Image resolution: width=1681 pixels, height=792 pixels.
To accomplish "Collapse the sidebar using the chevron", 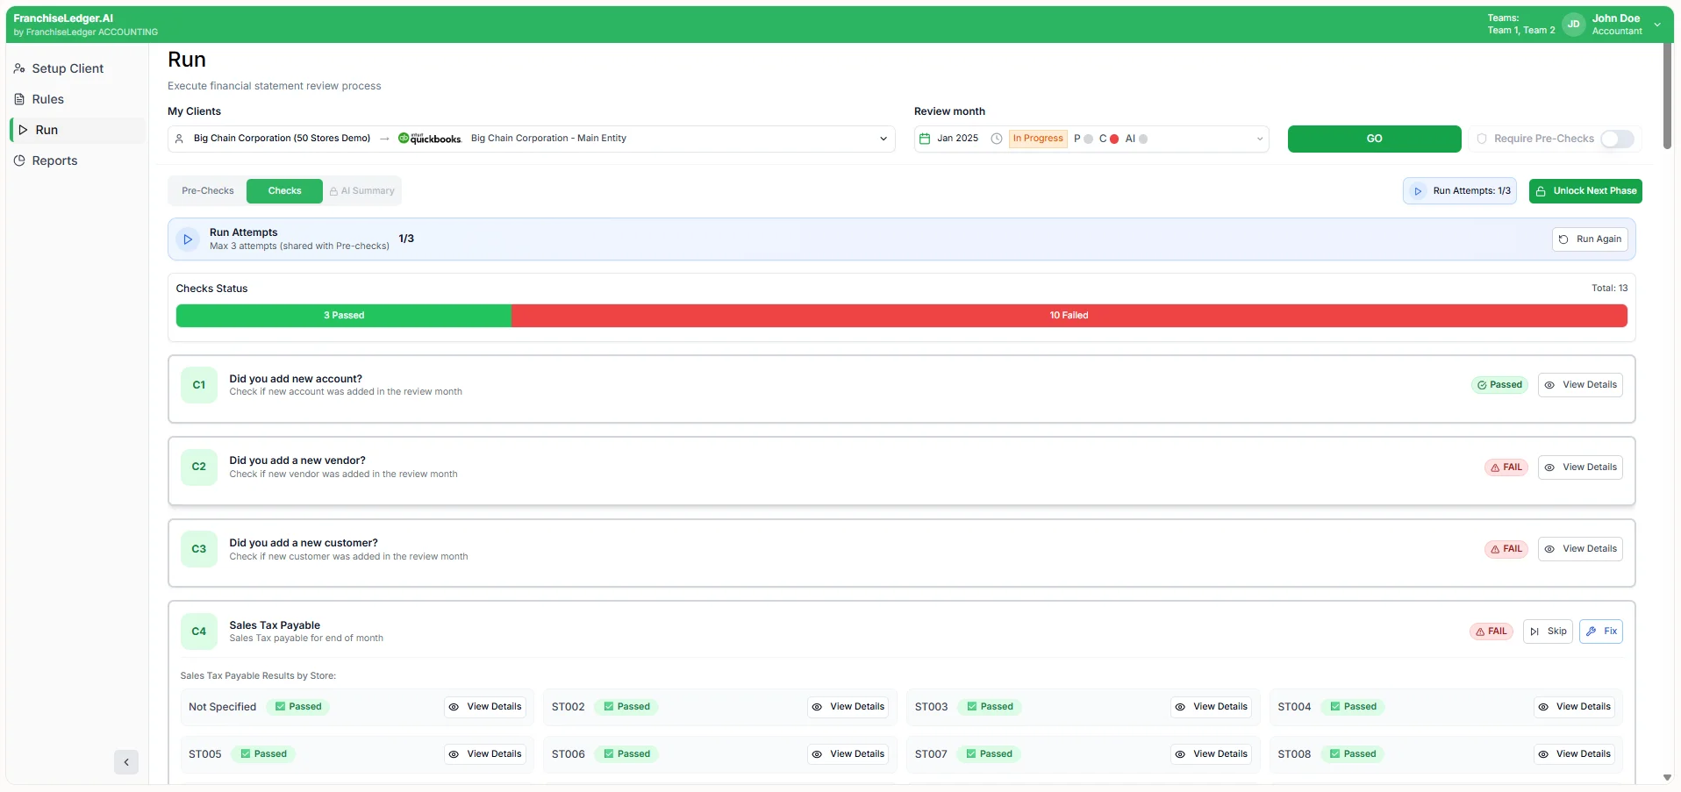I will point(126,762).
